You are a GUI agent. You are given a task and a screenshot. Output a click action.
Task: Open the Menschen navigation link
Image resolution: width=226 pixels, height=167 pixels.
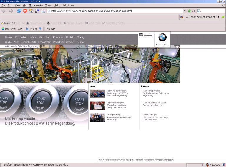pyautogui.click(x=44, y=37)
